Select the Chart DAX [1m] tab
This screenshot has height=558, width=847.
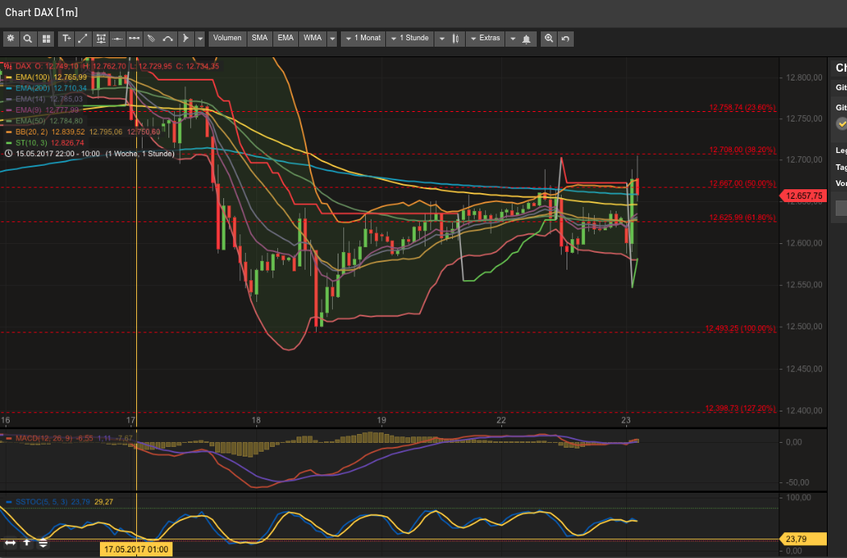[40, 12]
